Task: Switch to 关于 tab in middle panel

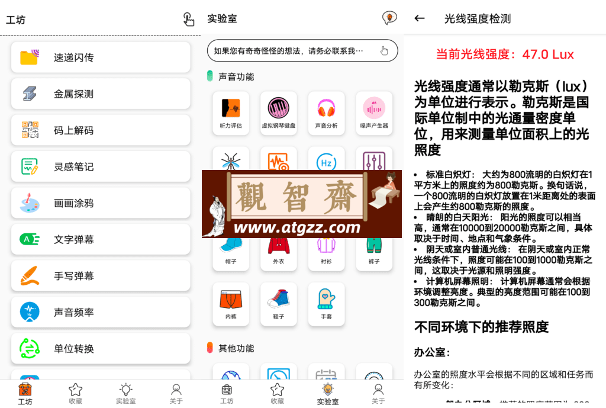Action: click(378, 394)
